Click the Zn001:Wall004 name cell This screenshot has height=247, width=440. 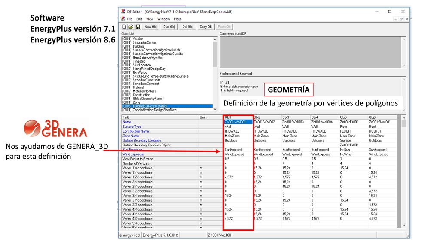point(325,122)
